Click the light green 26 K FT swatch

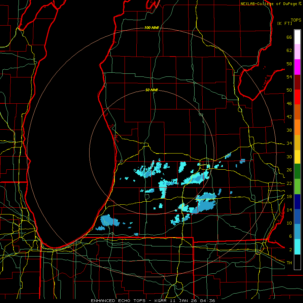tap(297, 187)
